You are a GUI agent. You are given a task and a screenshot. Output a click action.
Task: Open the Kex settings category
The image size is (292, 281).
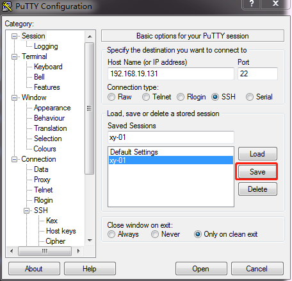[x=52, y=221]
